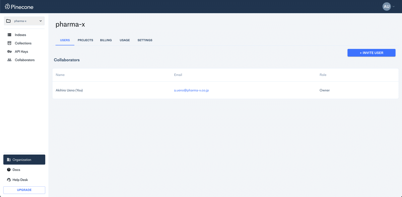Switch to the USERS tab
Screen dimensions: 402x197
[65, 40]
